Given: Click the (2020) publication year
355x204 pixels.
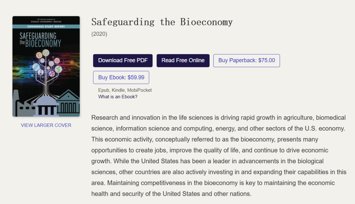Looking at the screenshot, I should click(99, 34).
